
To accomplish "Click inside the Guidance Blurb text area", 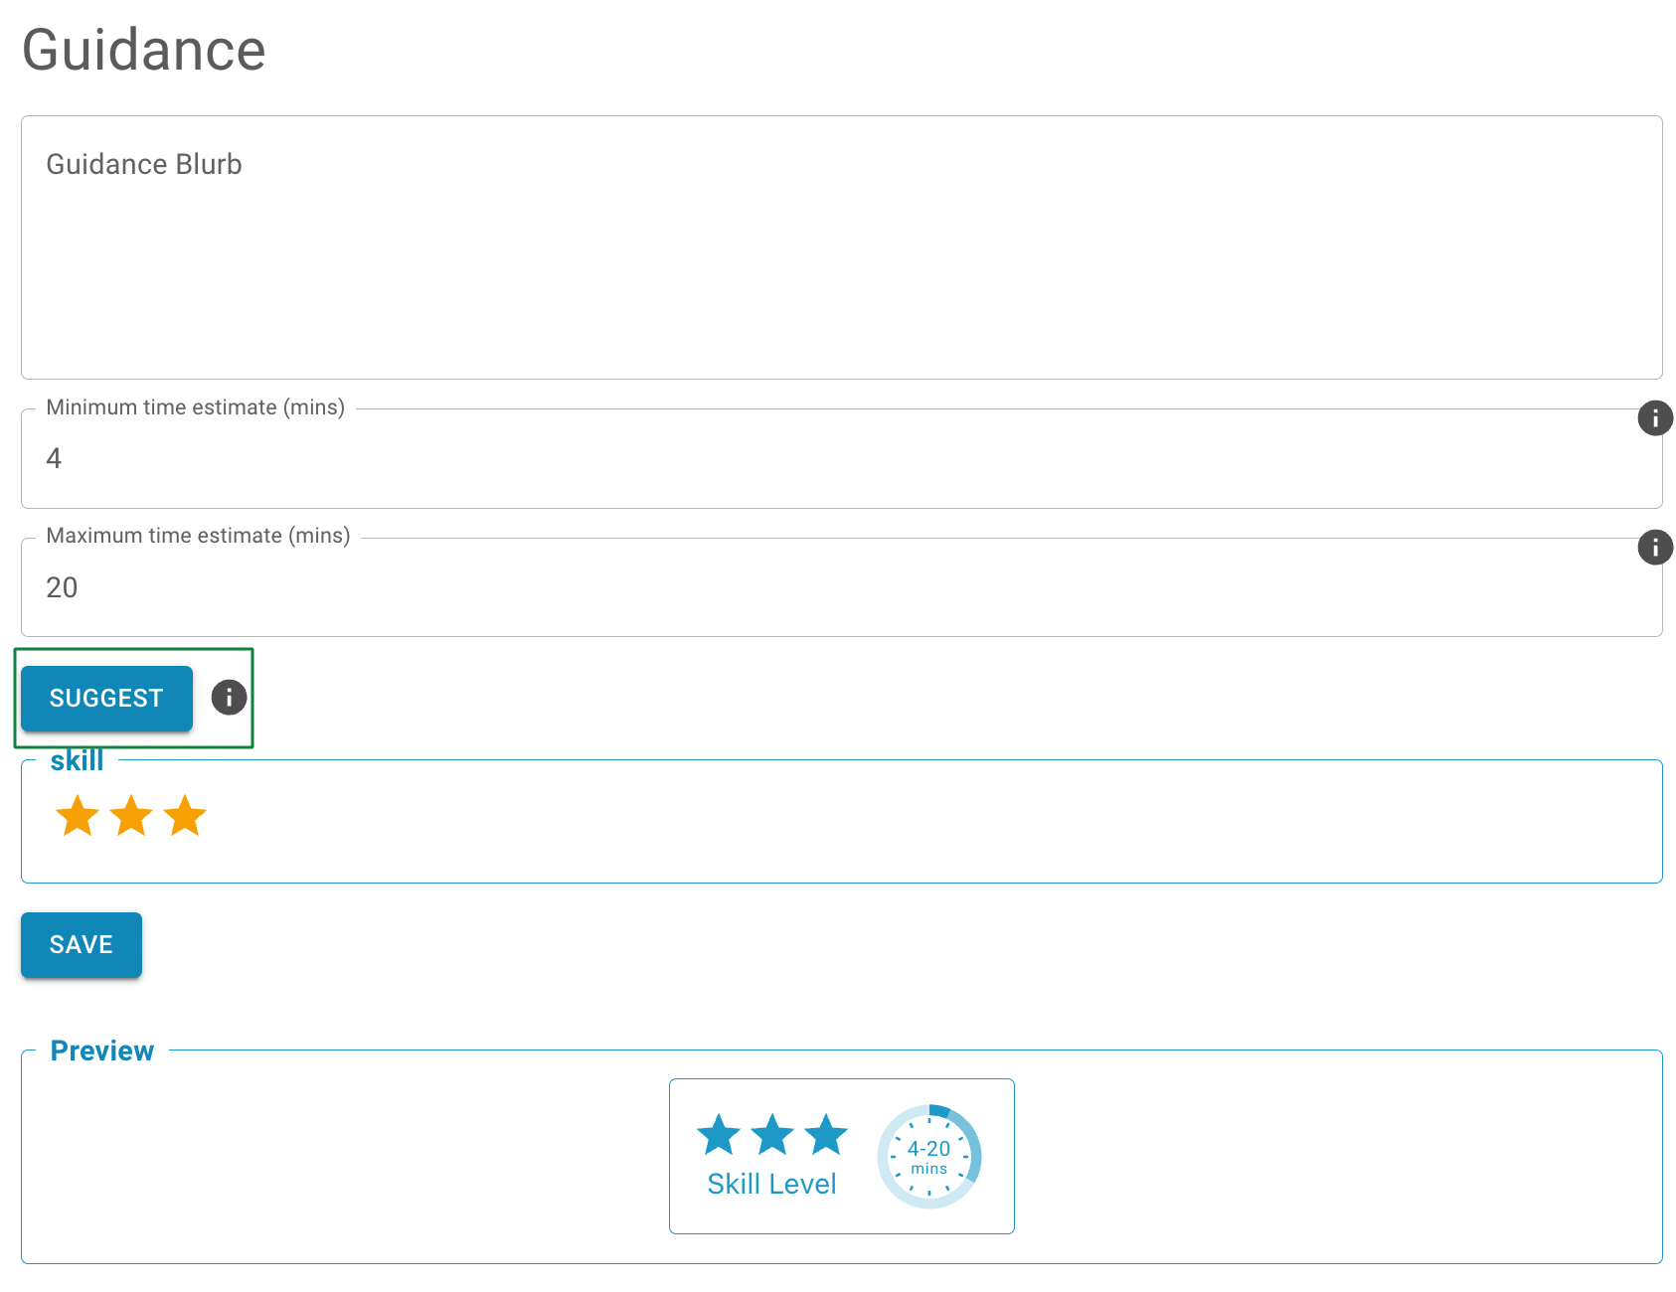I will pyautogui.click(x=840, y=246).
